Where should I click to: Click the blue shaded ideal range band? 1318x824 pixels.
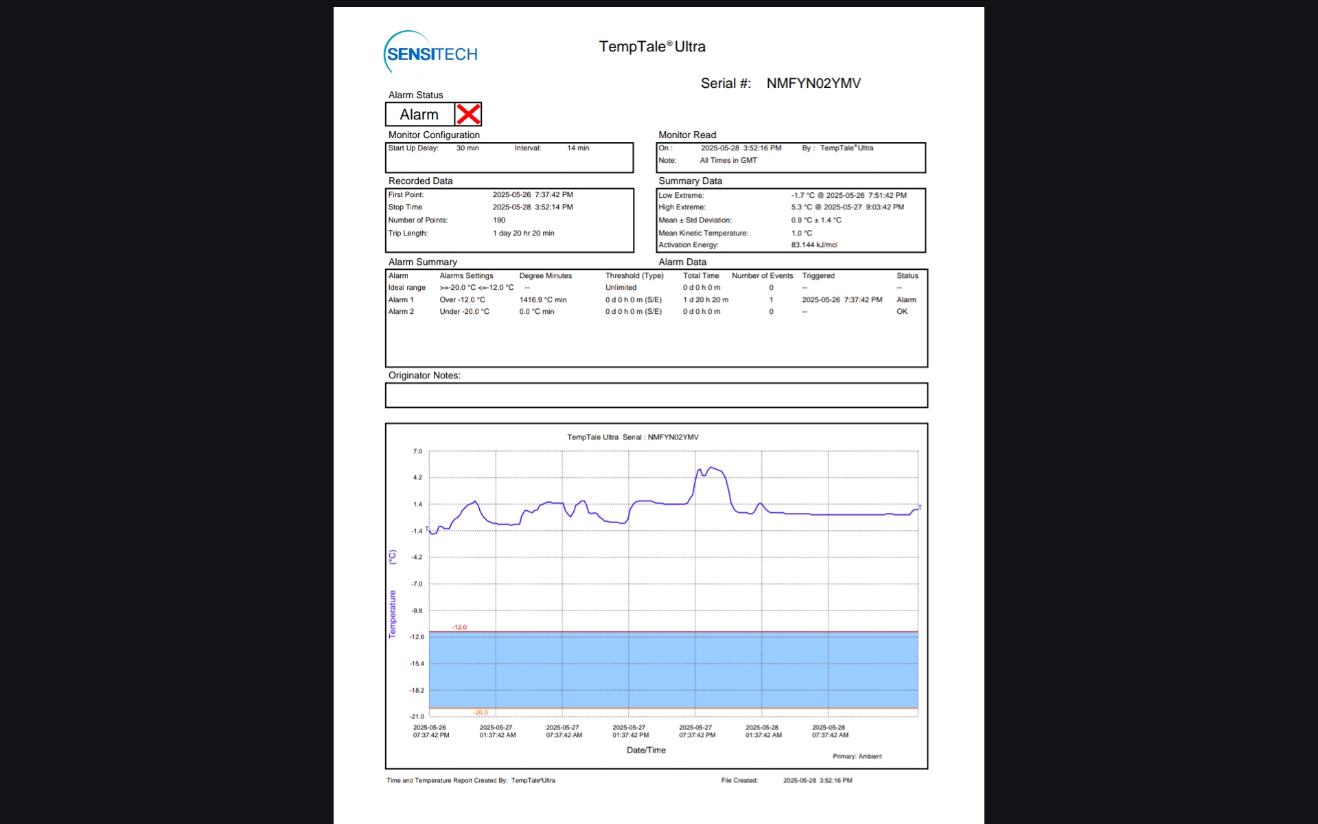pyautogui.click(x=673, y=670)
